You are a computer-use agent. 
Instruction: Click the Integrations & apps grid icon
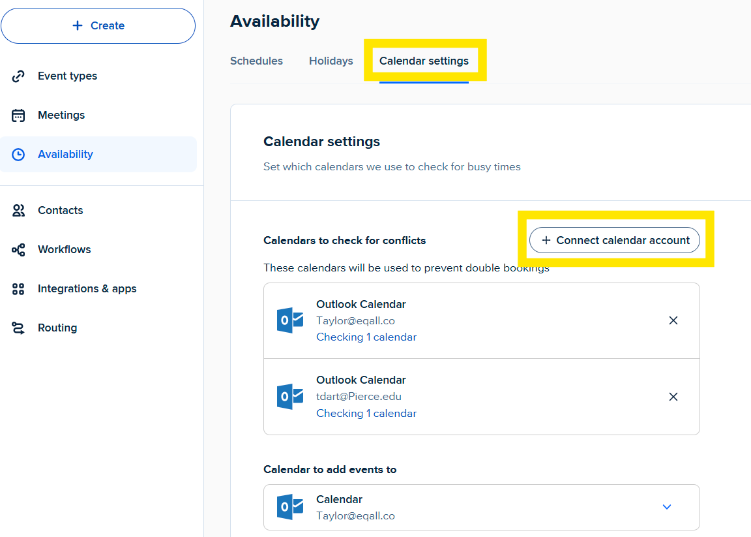coord(18,289)
